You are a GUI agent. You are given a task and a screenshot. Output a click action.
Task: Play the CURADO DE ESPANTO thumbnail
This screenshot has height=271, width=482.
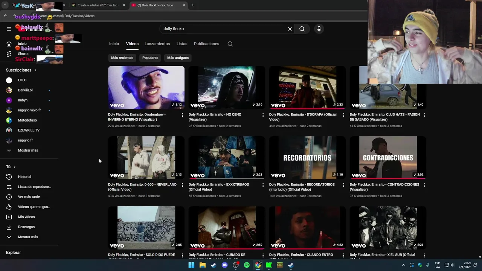click(227, 228)
